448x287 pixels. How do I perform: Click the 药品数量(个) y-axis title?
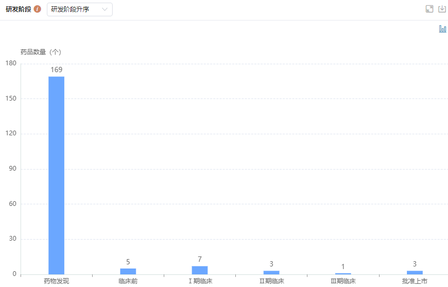tap(41, 52)
